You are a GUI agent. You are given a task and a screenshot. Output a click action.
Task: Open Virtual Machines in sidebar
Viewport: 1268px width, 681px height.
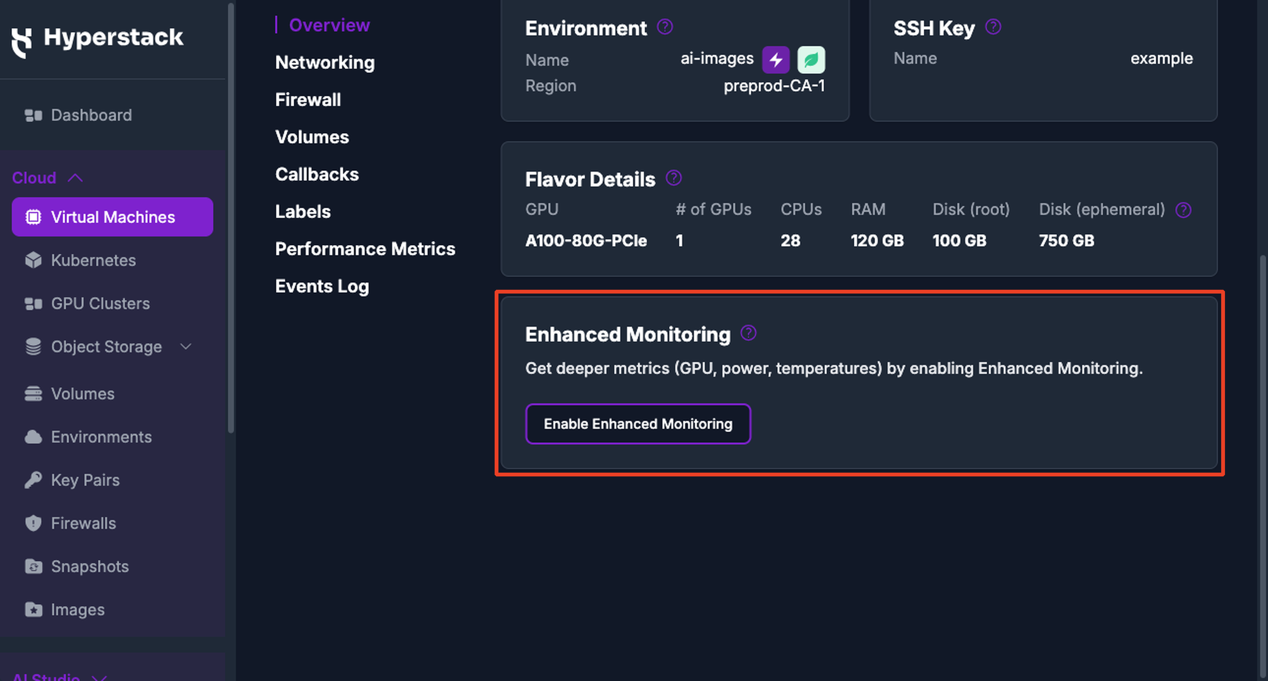113,217
